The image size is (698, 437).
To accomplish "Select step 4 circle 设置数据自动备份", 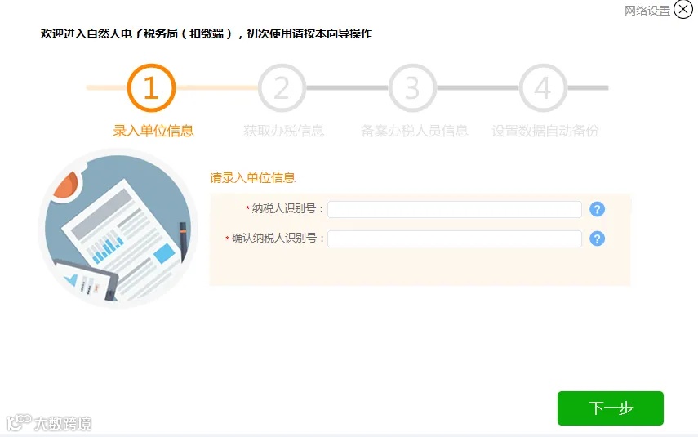I will click(x=543, y=87).
